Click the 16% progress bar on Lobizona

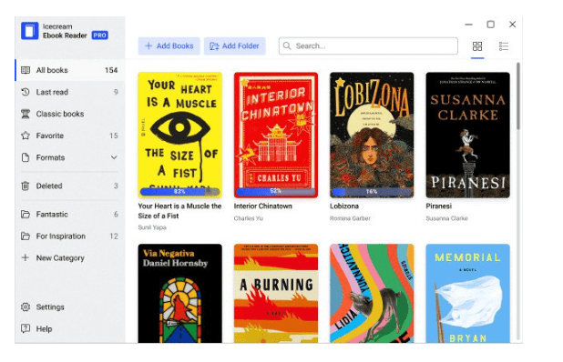[x=372, y=192]
